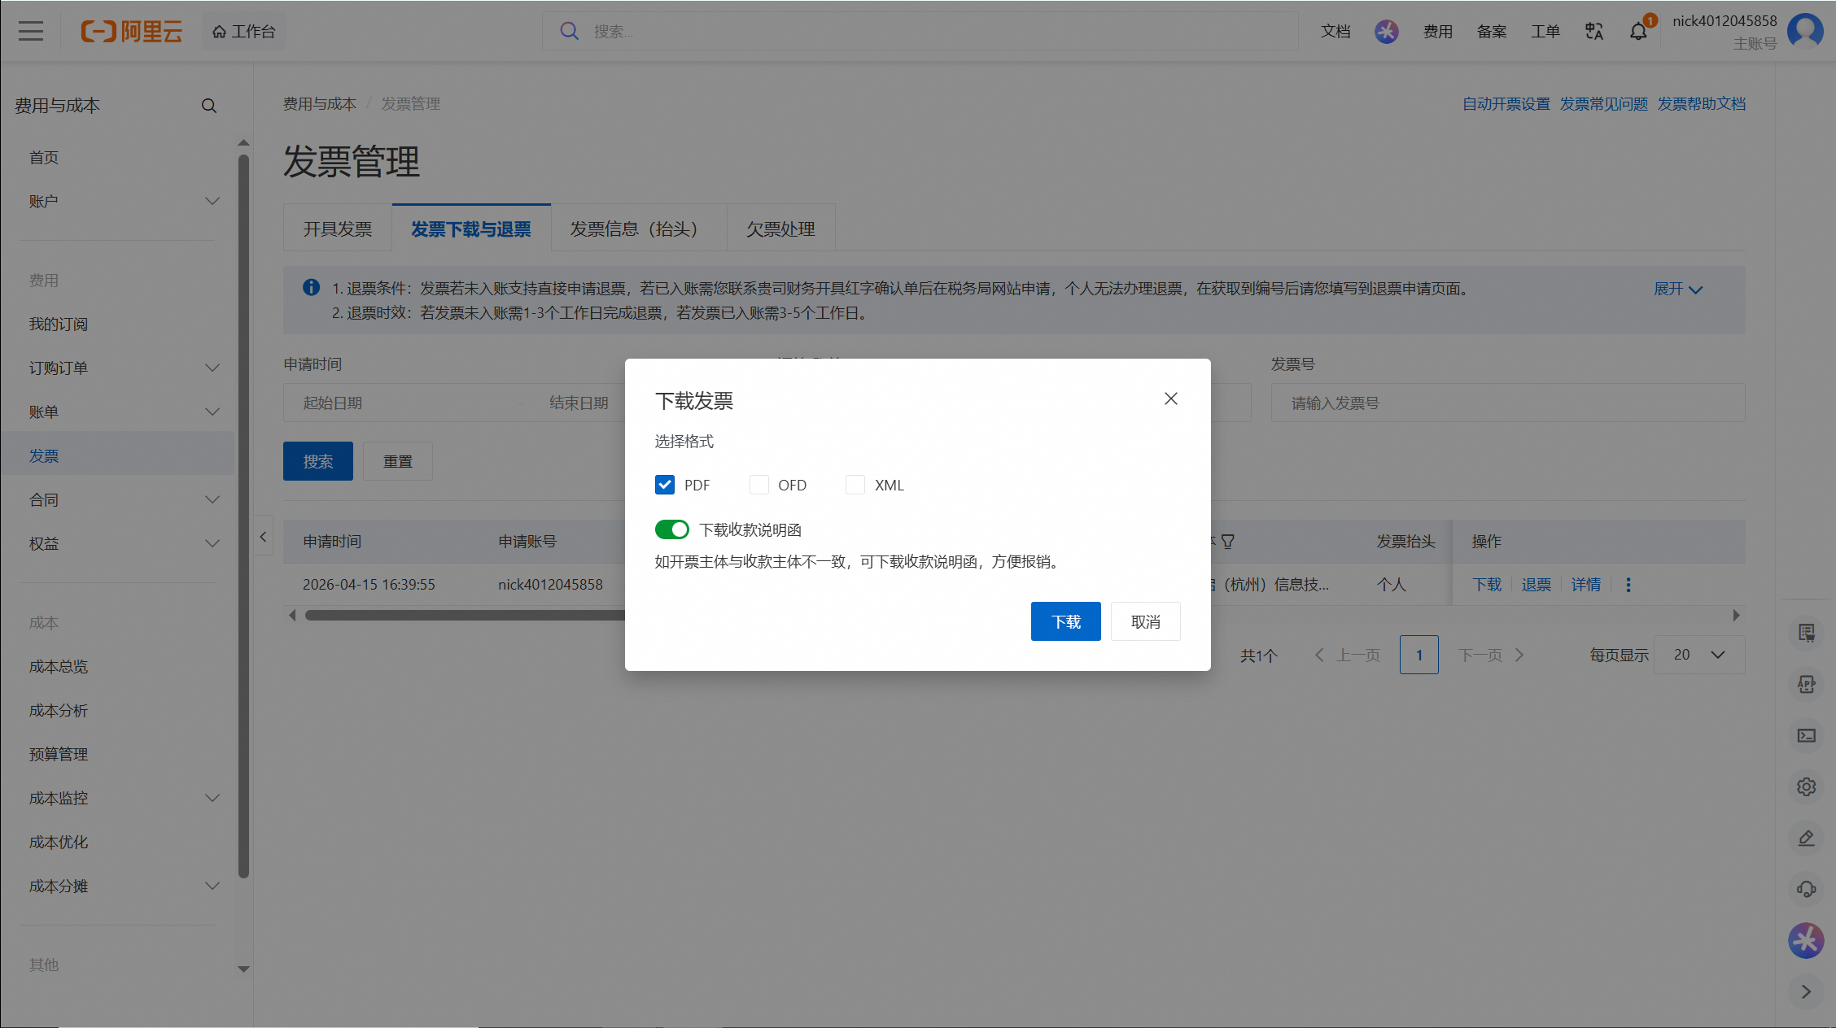Click the 搜索 button

[x=318, y=461]
